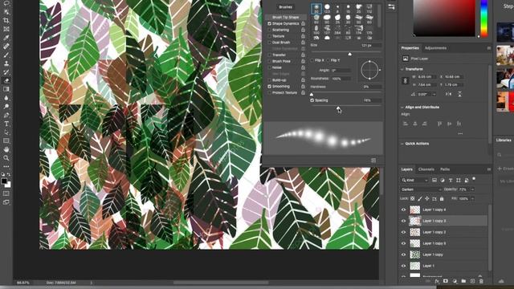
Task: Enable the Dual Brush checkbox
Action: (270, 43)
